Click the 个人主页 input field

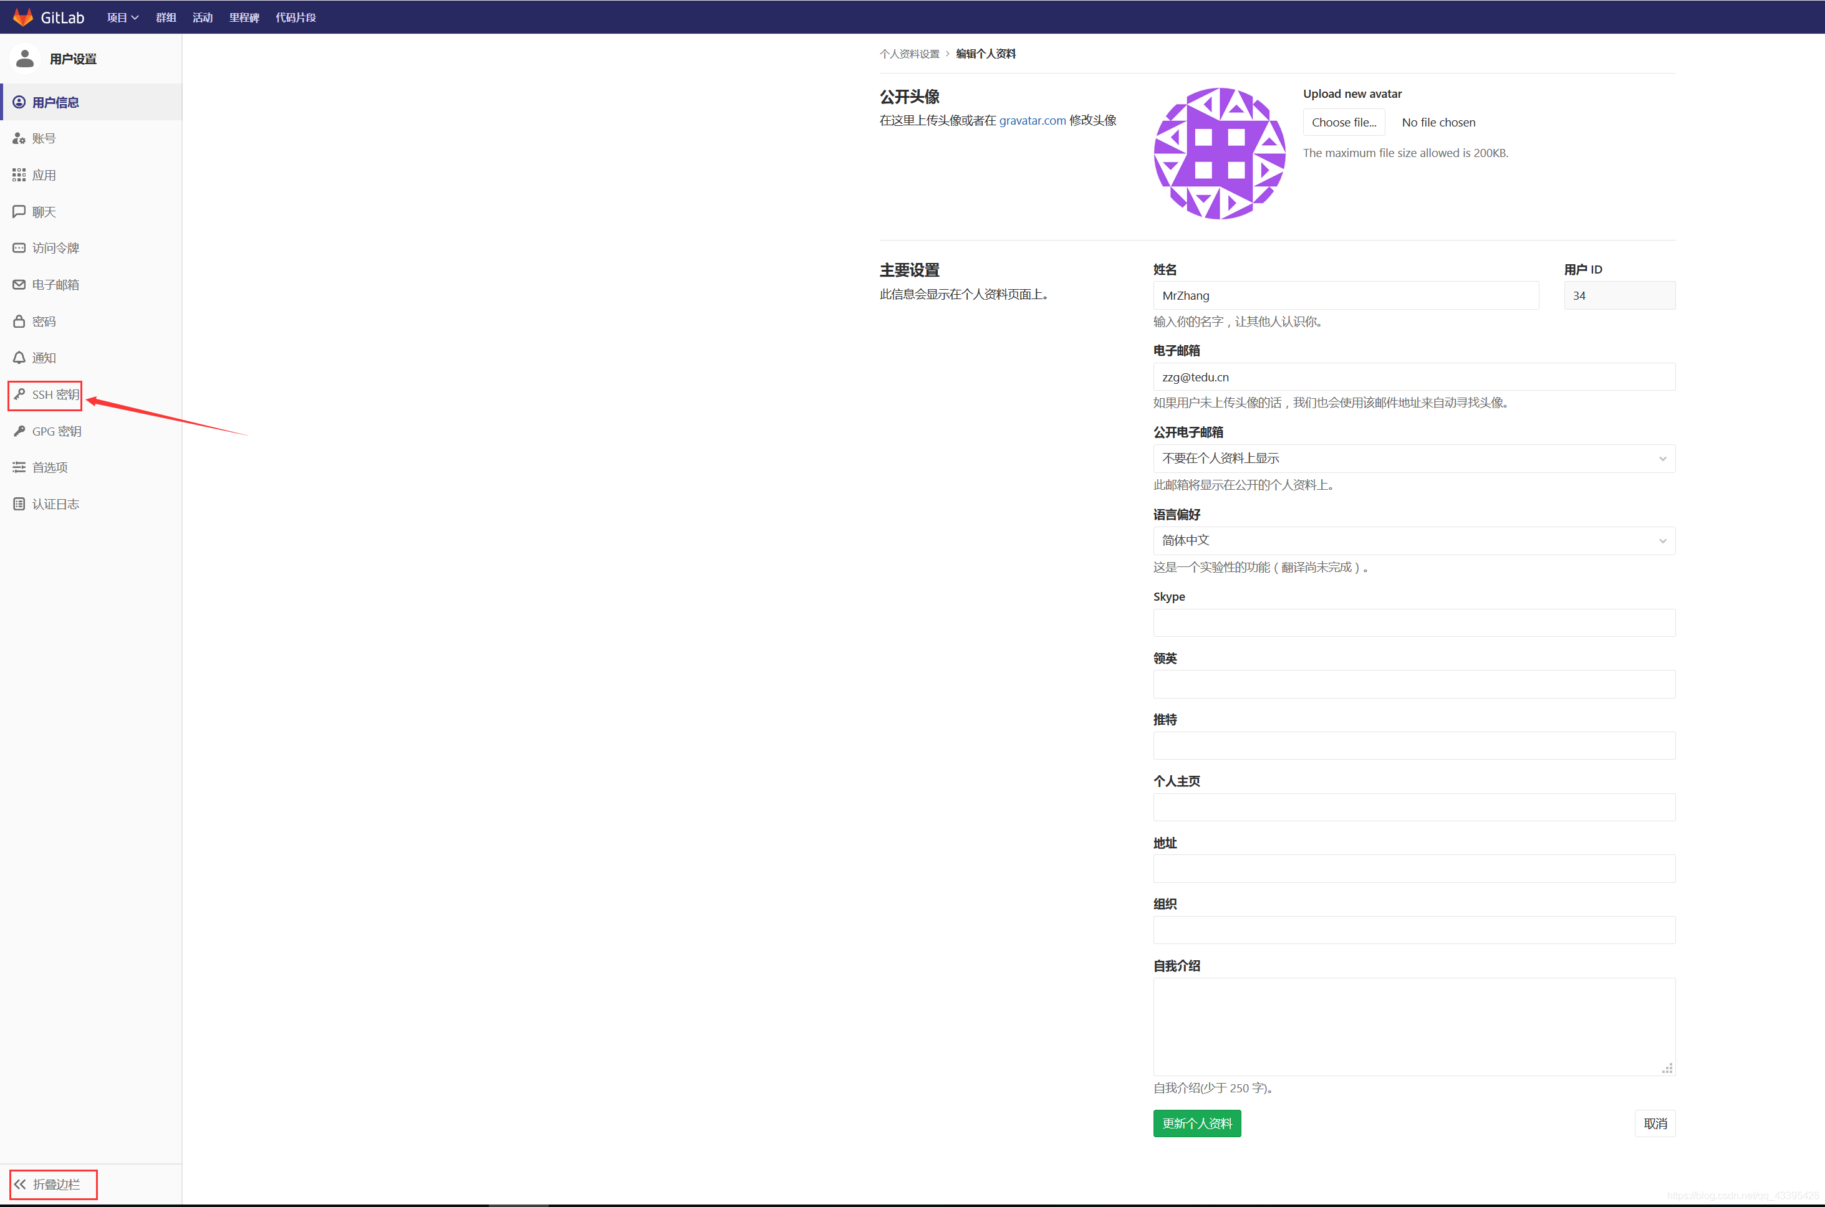click(x=1413, y=808)
